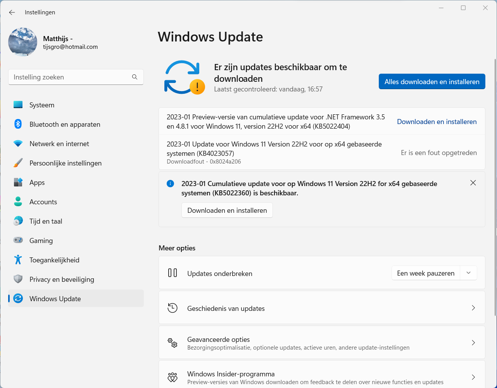Click the Privacy en beveiliging shield icon

coord(18,279)
